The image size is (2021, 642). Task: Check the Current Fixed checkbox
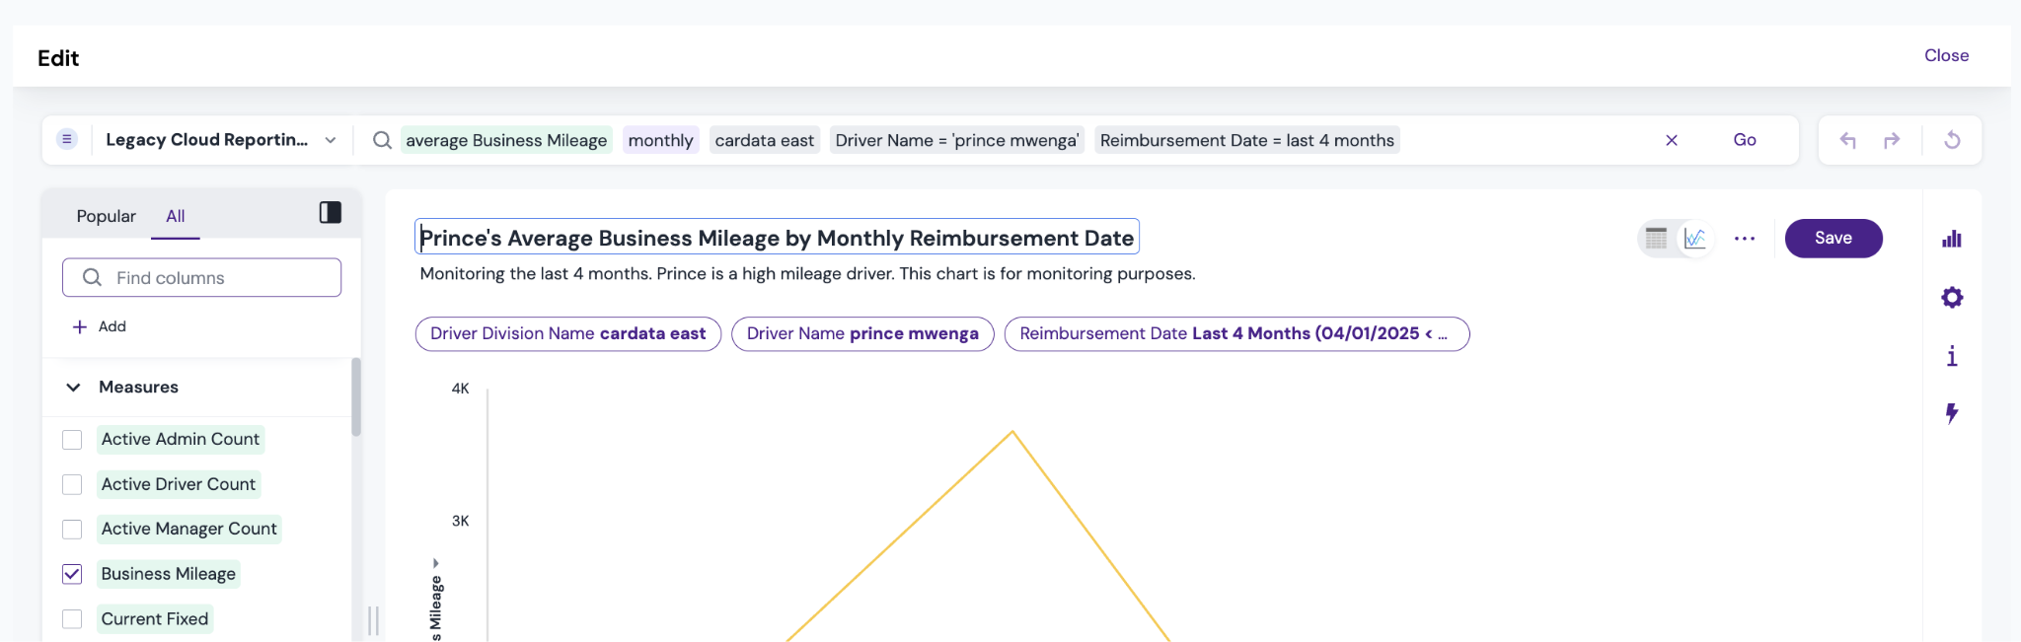[72, 619]
